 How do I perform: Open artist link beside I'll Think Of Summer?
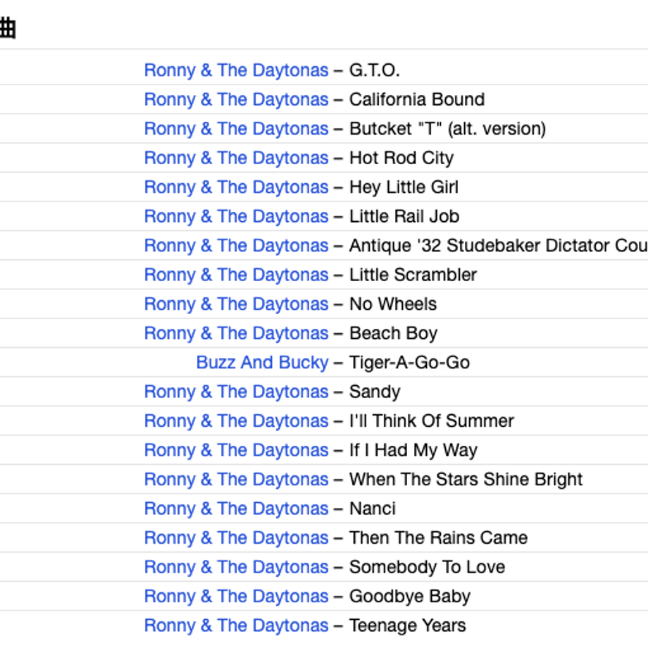(236, 421)
